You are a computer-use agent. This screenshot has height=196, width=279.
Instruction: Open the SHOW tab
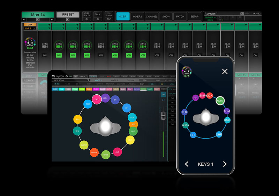(x=166, y=16)
